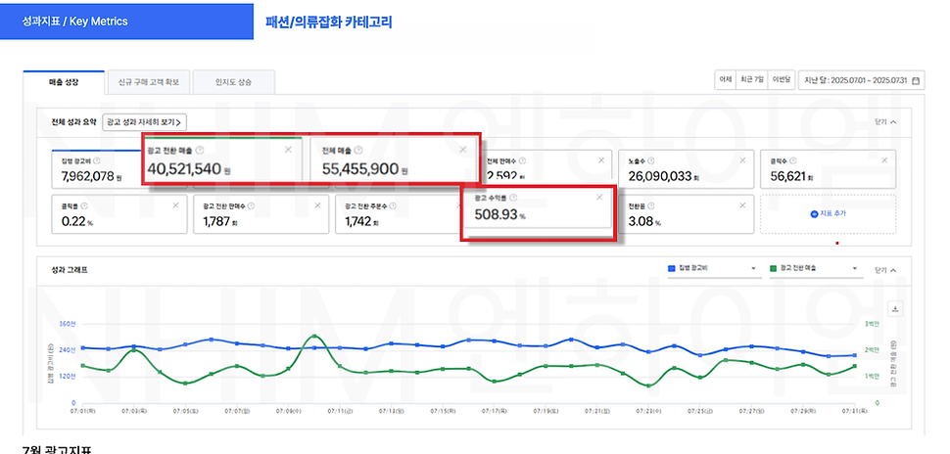Click the green peak point near 07/10

click(x=313, y=336)
